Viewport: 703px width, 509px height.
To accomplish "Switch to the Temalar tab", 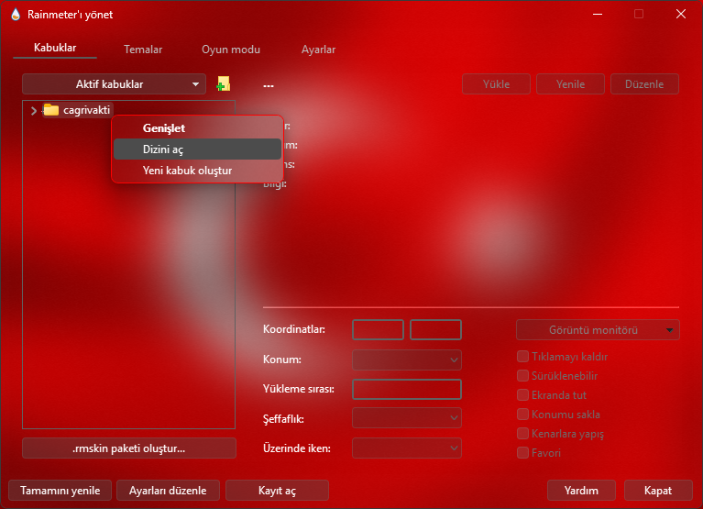I will pos(143,50).
